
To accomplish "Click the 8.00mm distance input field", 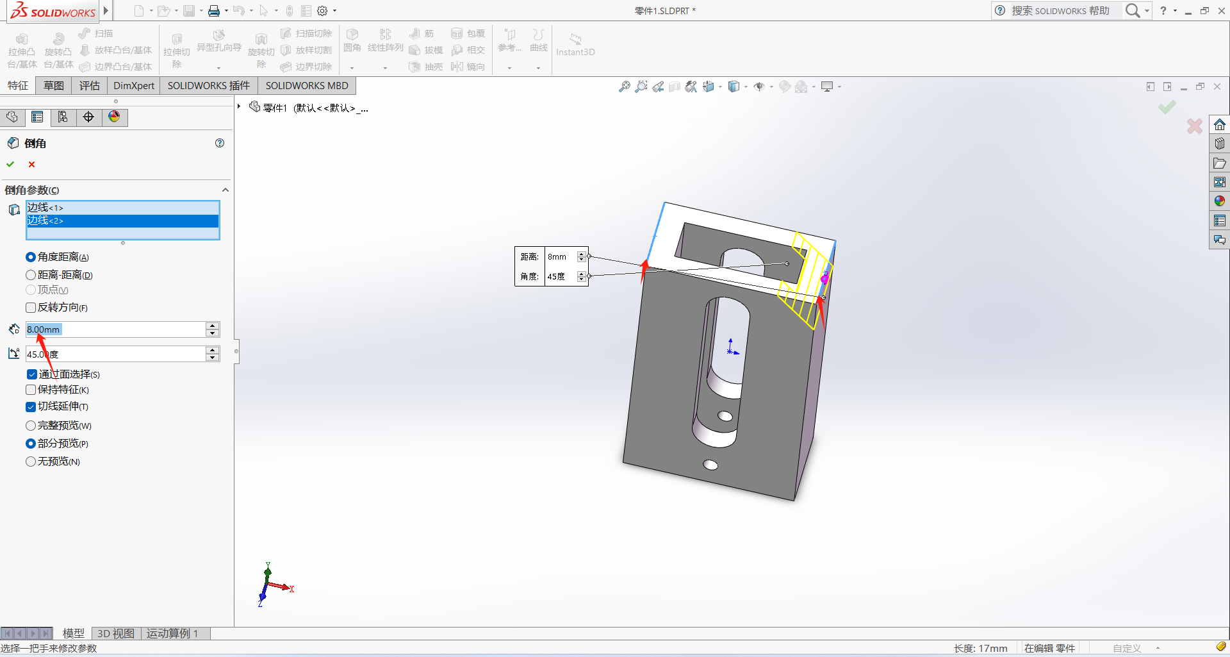I will tap(115, 329).
